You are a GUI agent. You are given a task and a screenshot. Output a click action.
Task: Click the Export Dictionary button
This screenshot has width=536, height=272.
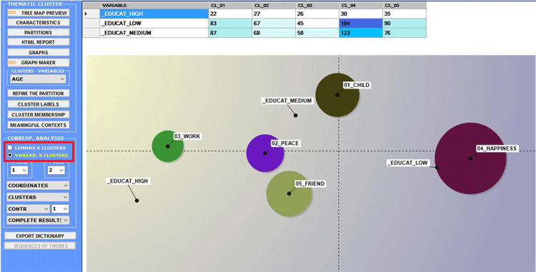point(40,236)
